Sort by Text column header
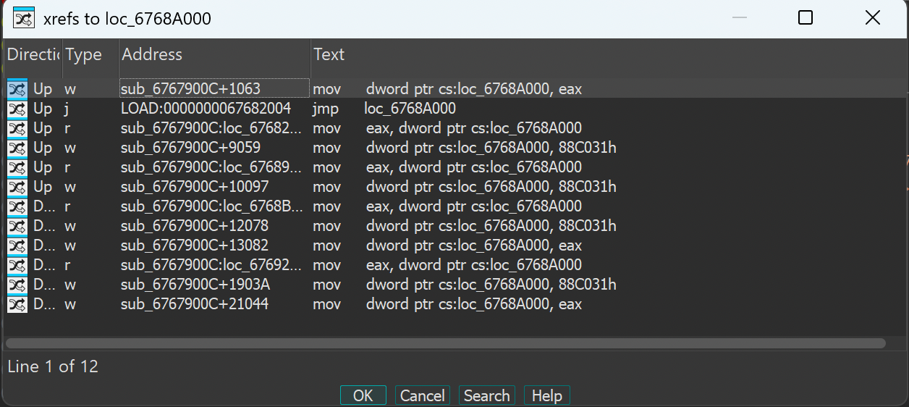The image size is (909, 407). click(608, 54)
